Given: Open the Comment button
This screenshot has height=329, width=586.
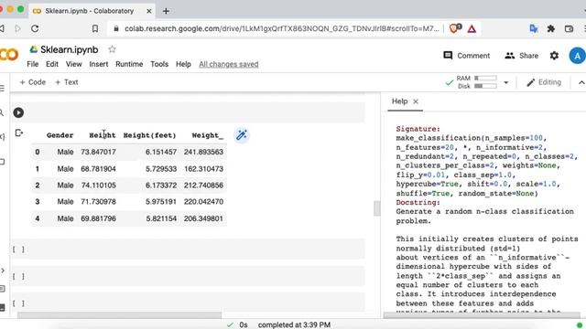Looking at the screenshot, I should click(x=466, y=56).
